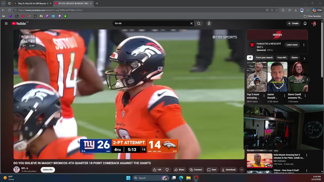The width and height of the screenshot is (324, 182).
Task: Close the YouTube browser tab
Action: (x=91, y=4)
